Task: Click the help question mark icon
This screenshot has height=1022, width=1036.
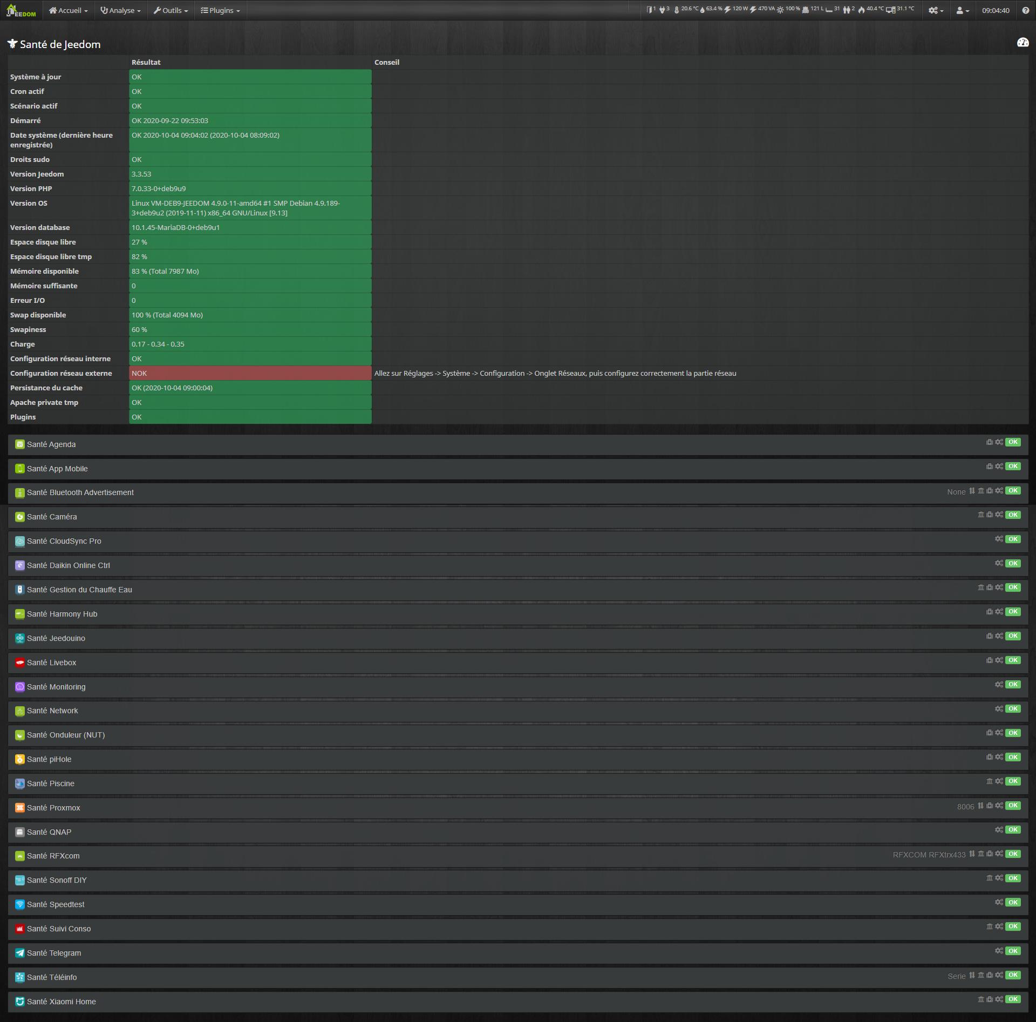Action: 1025,10
